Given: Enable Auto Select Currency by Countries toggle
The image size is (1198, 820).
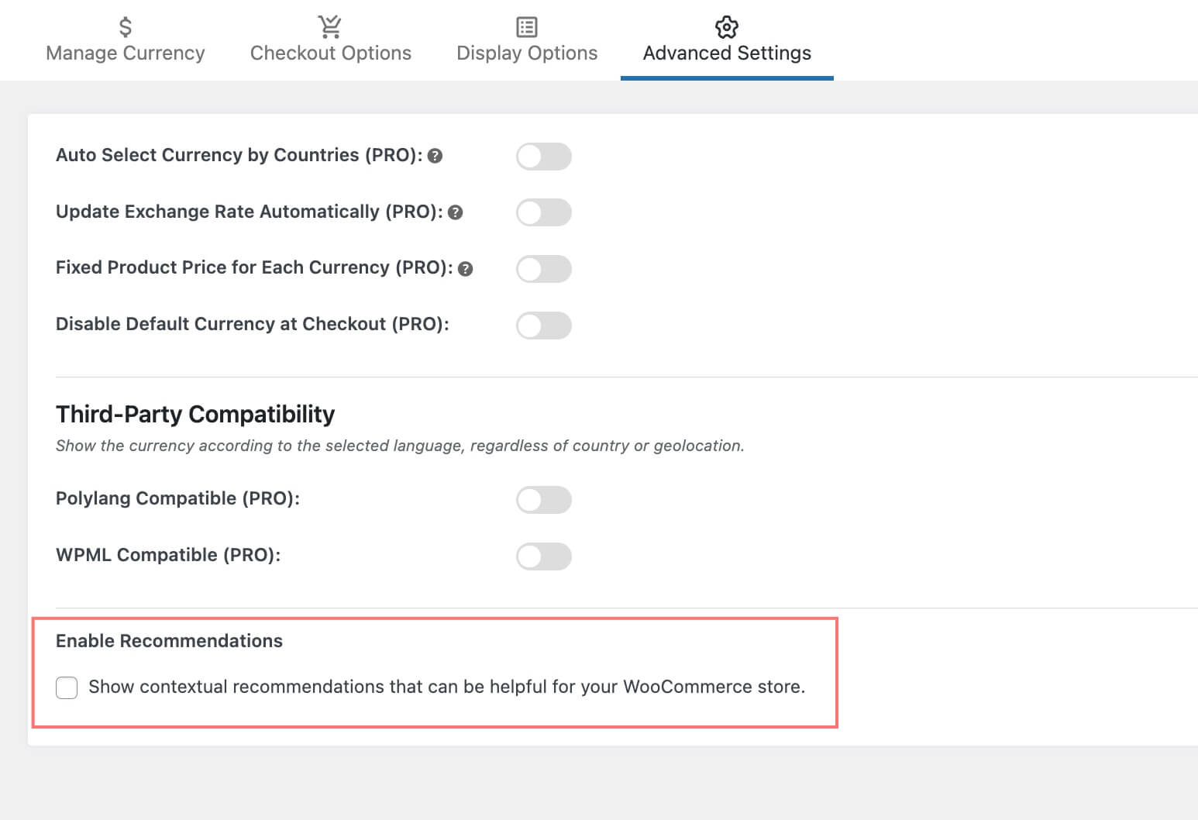Looking at the screenshot, I should [x=543, y=157].
